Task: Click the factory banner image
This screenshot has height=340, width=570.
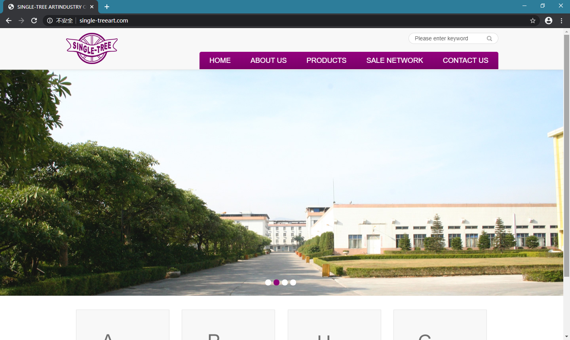Action: click(281, 183)
